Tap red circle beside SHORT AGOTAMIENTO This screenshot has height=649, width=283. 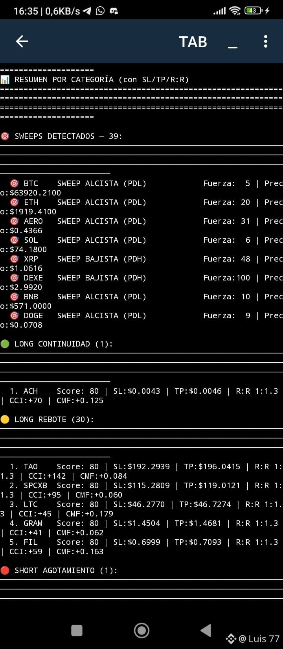pyautogui.click(x=5, y=570)
